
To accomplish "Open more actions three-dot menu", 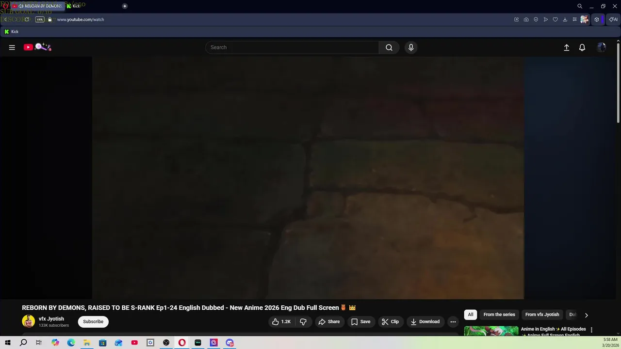I will (453, 322).
